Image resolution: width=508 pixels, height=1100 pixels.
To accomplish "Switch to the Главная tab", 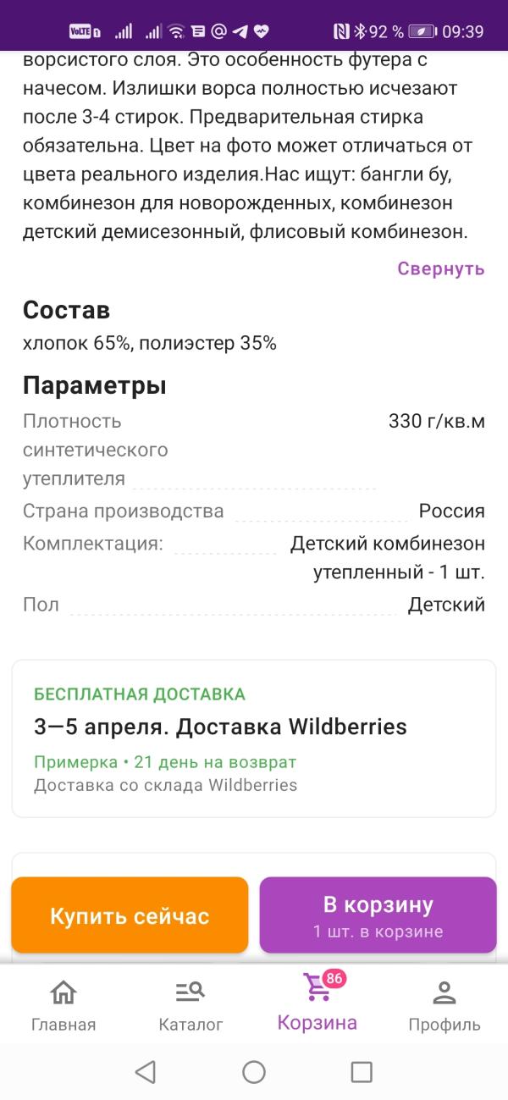I will [x=63, y=1025].
